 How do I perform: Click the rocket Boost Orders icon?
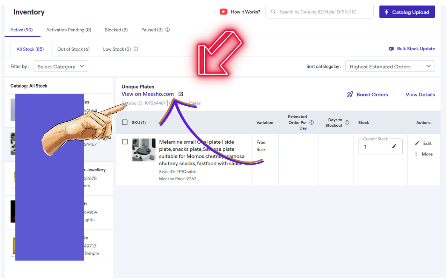pyautogui.click(x=350, y=95)
